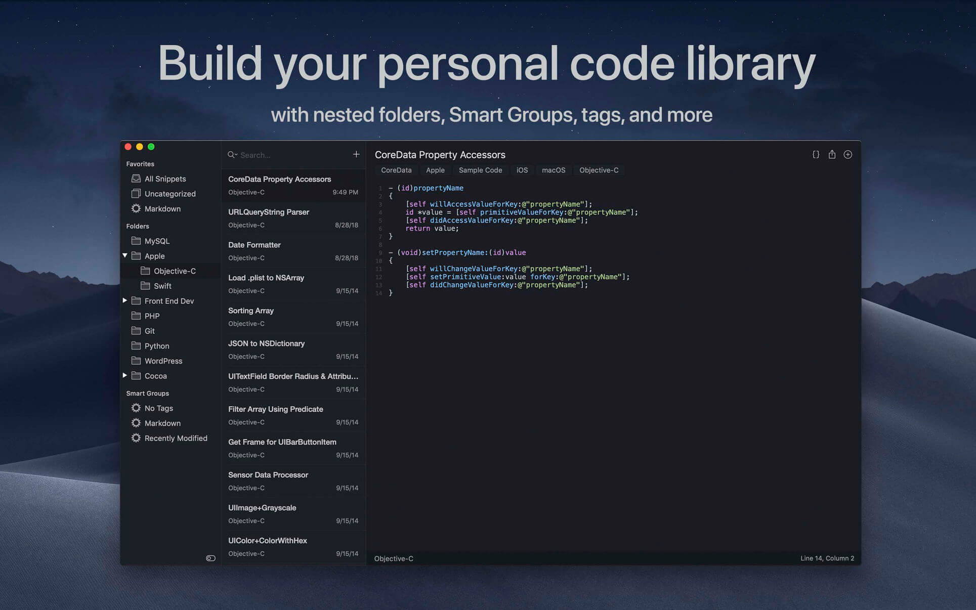
Task: Select the Swift subfolder
Action: pyautogui.click(x=162, y=286)
